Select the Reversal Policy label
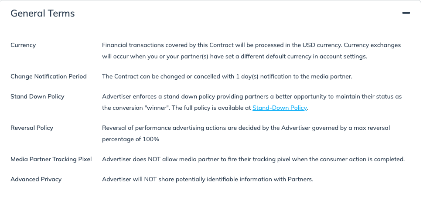This screenshot has height=197, width=423. pos(32,128)
